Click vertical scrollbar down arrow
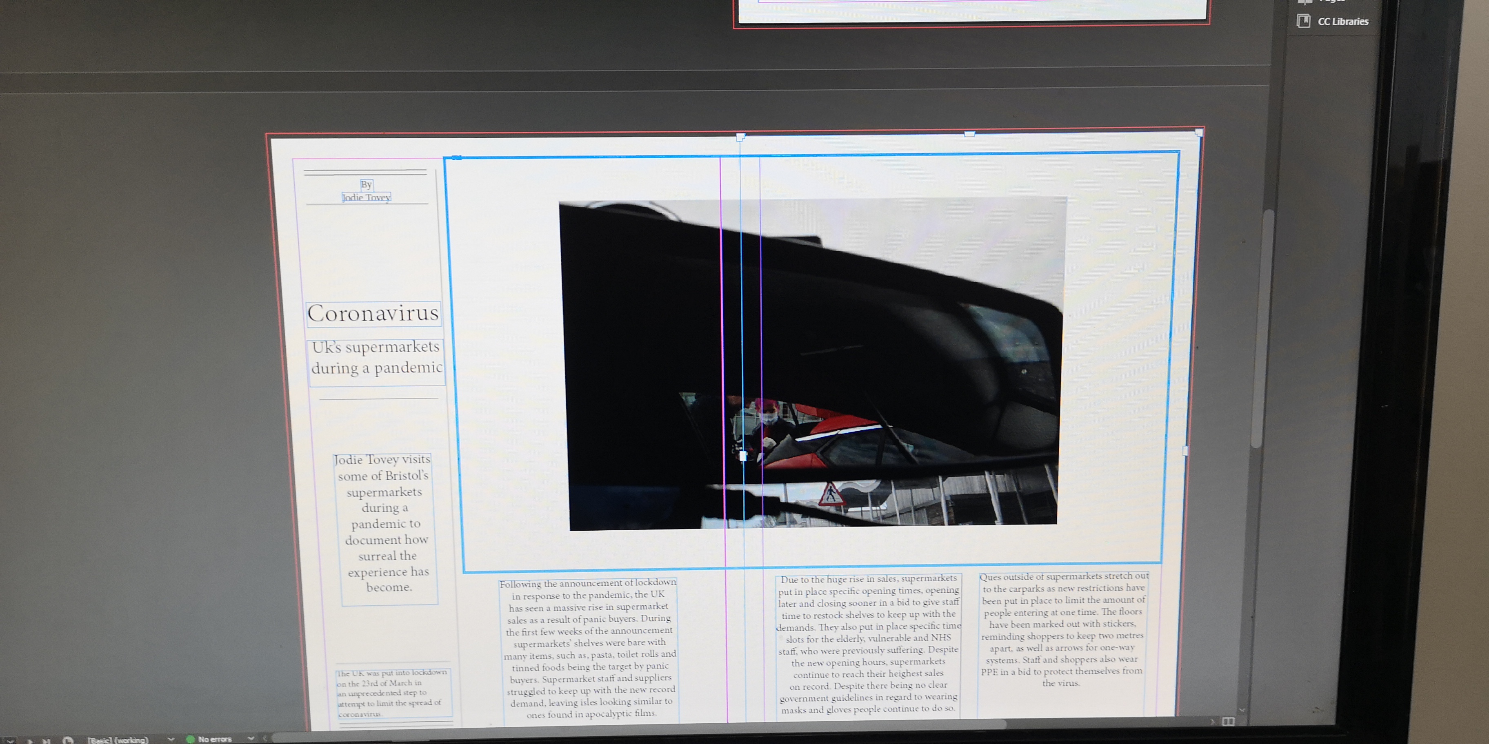The height and width of the screenshot is (744, 1489). coord(1242,709)
